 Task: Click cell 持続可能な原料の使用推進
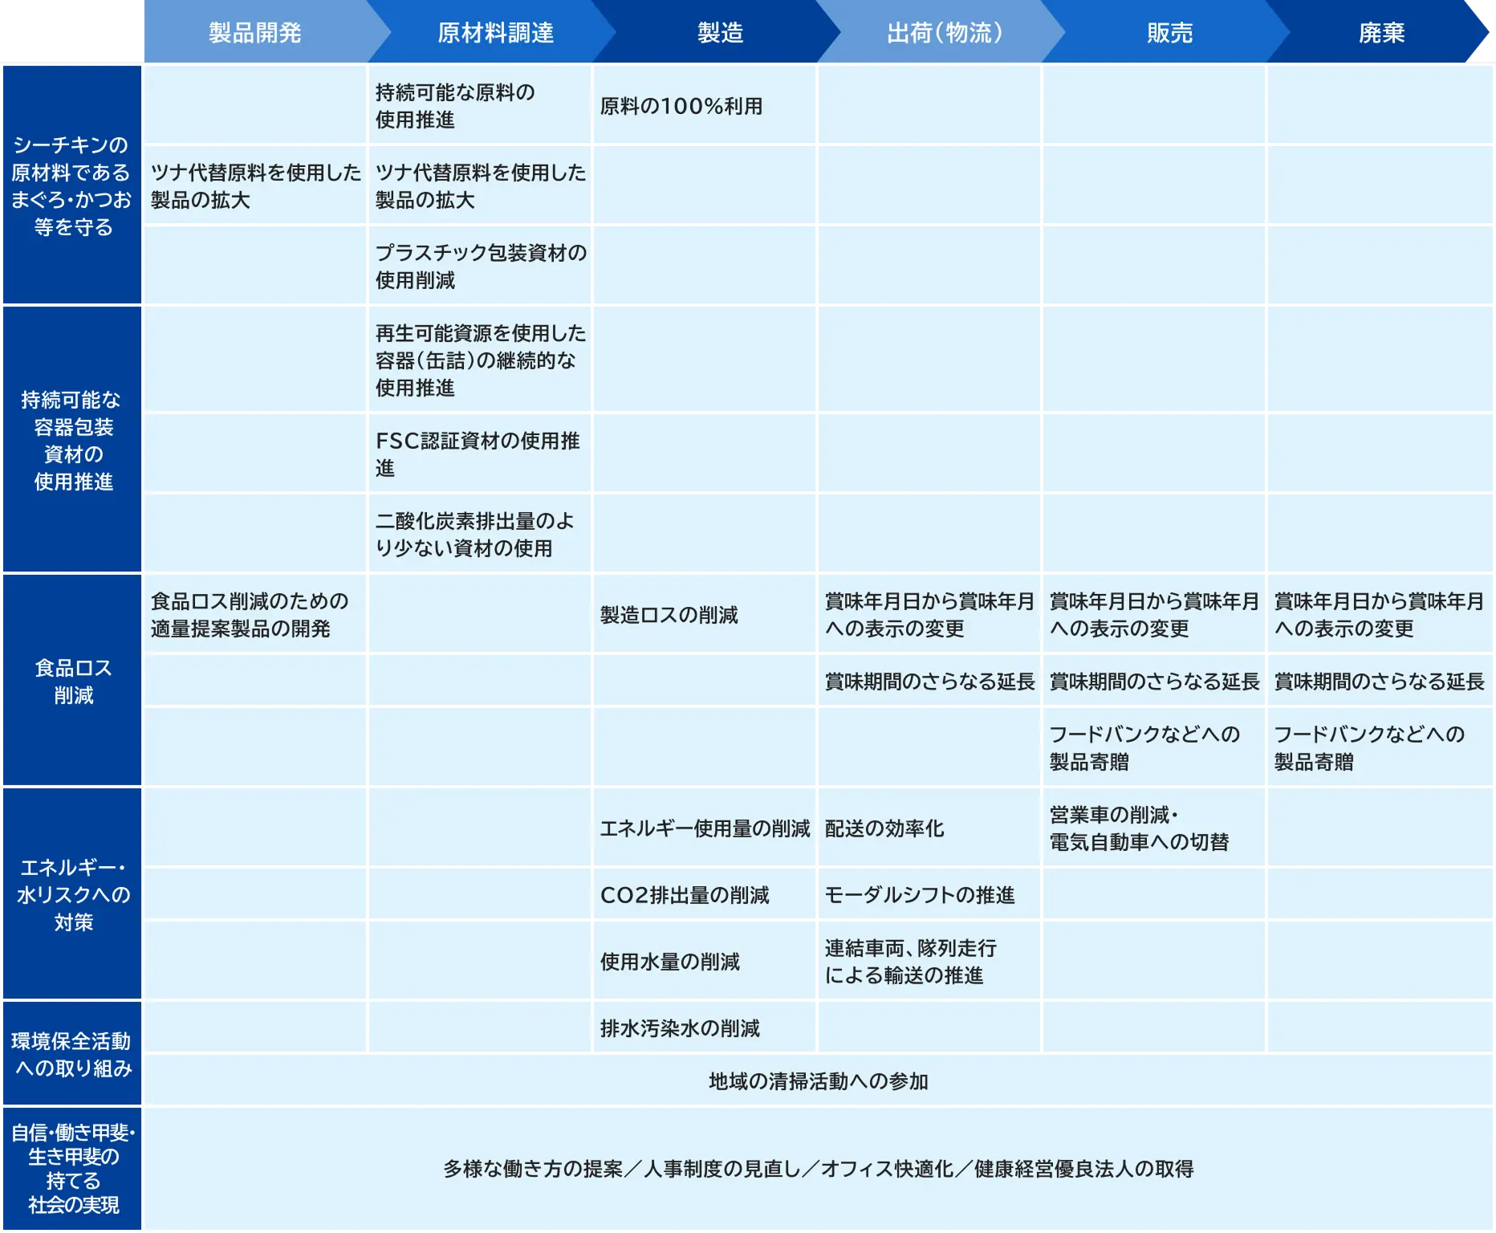[x=480, y=105]
